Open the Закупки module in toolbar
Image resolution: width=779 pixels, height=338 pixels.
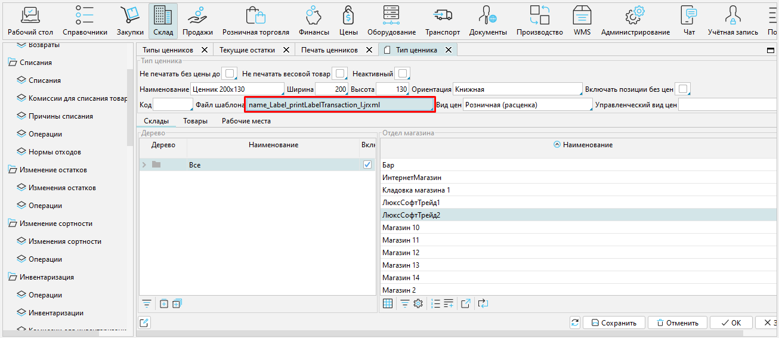[x=130, y=21]
